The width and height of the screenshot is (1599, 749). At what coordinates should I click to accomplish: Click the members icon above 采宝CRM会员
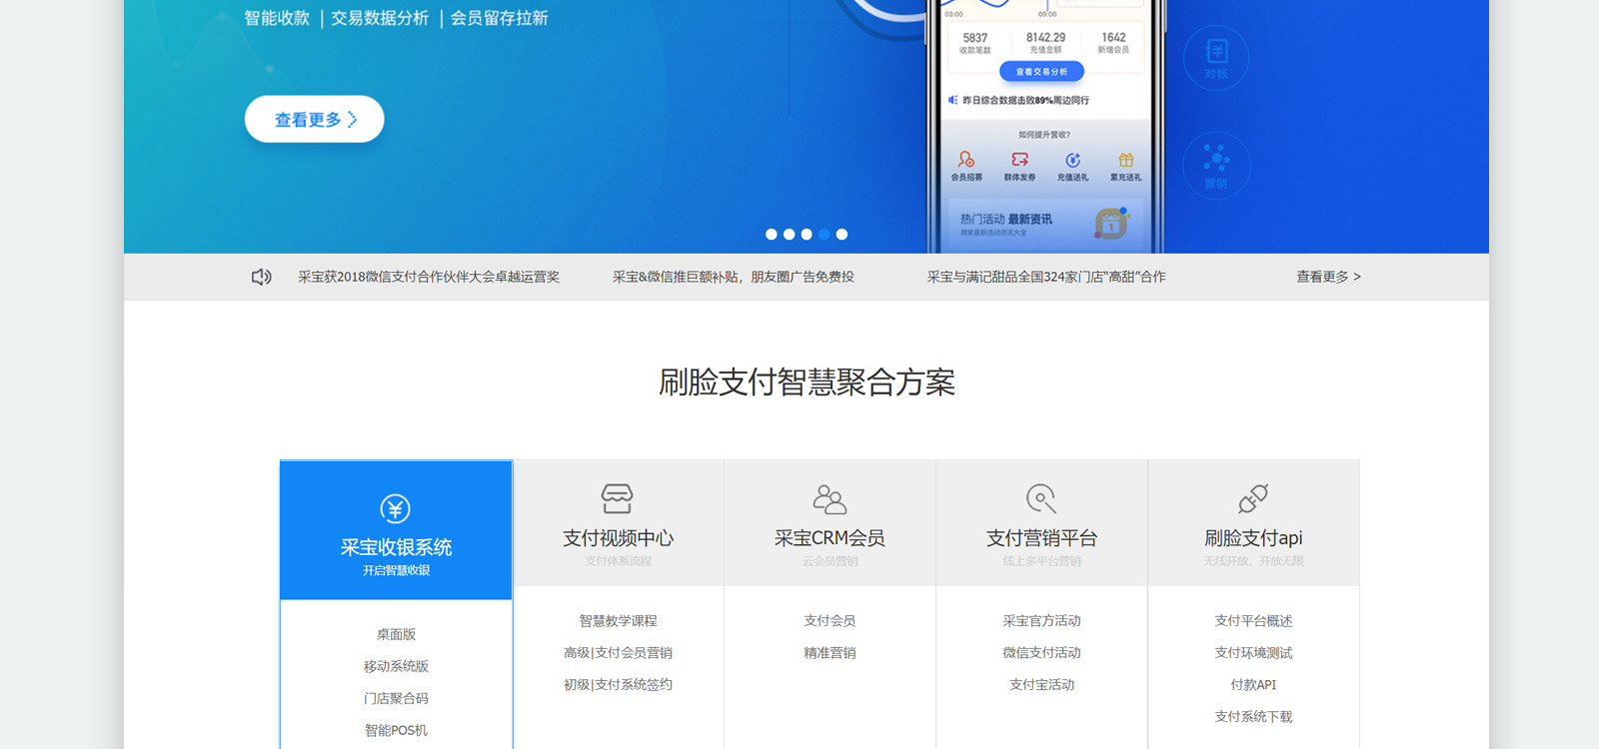pyautogui.click(x=829, y=498)
